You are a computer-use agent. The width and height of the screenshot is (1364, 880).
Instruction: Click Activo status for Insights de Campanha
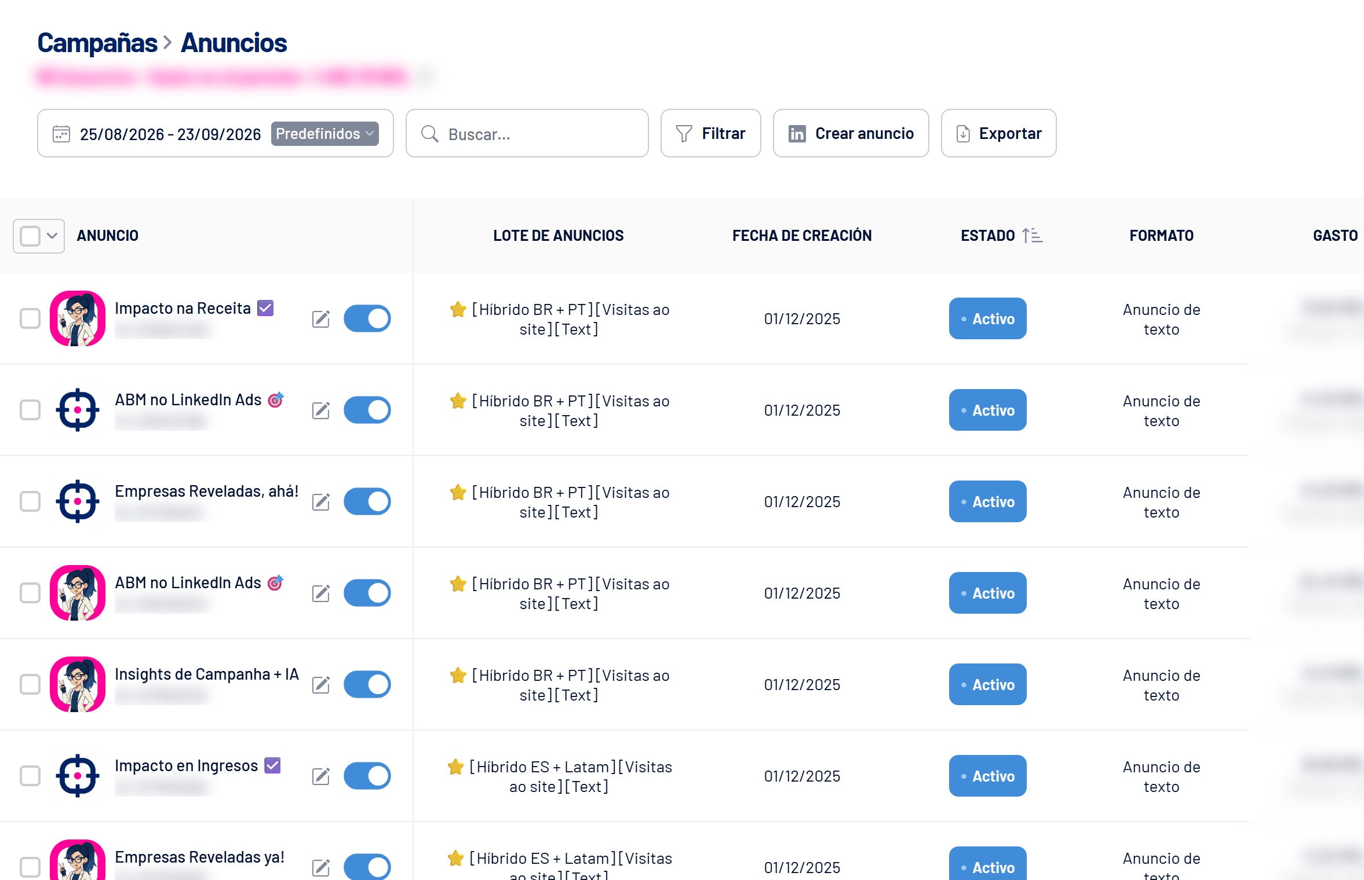(987, 684)
